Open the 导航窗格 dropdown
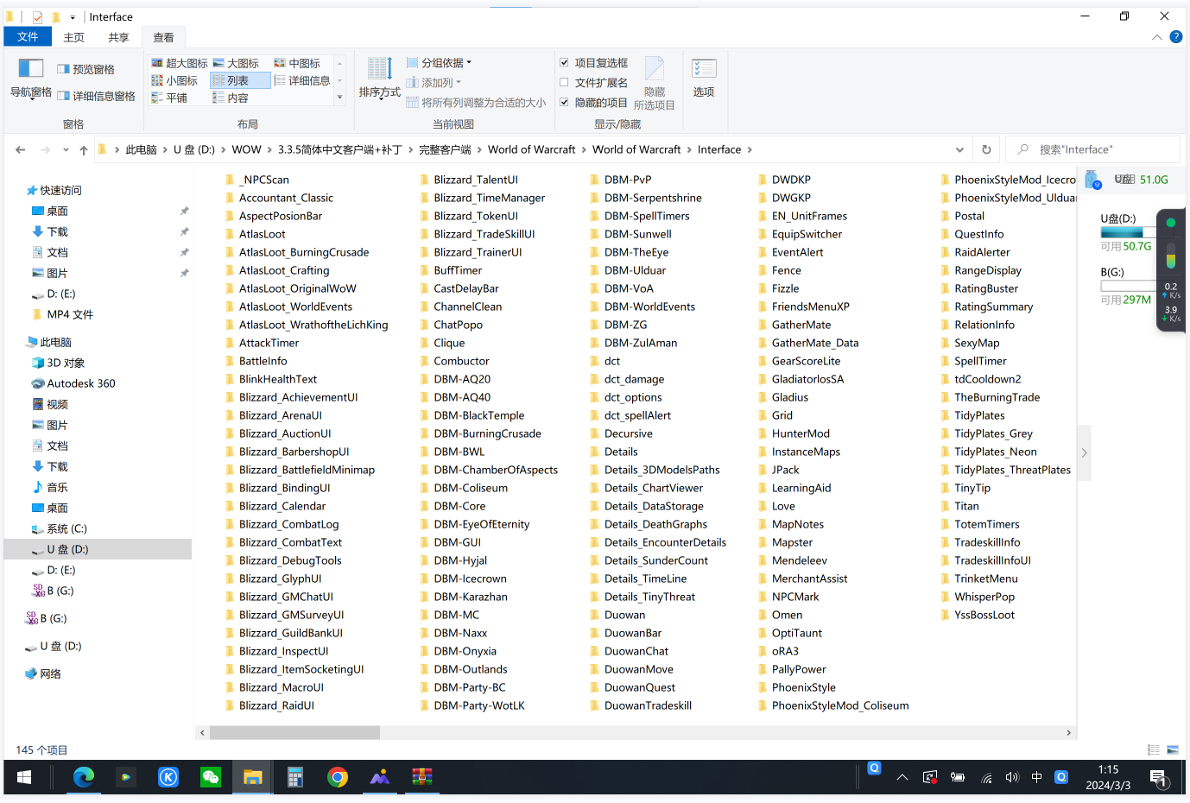 [31, 79]
